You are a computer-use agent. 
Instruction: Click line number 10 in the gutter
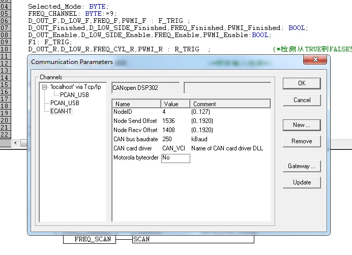pos(5,49)
